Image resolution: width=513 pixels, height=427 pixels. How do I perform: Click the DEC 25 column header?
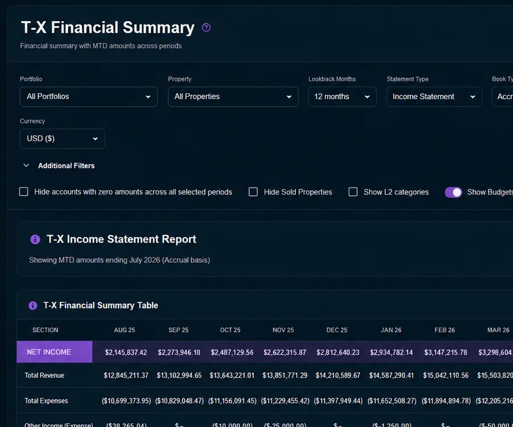coord(337,330)
